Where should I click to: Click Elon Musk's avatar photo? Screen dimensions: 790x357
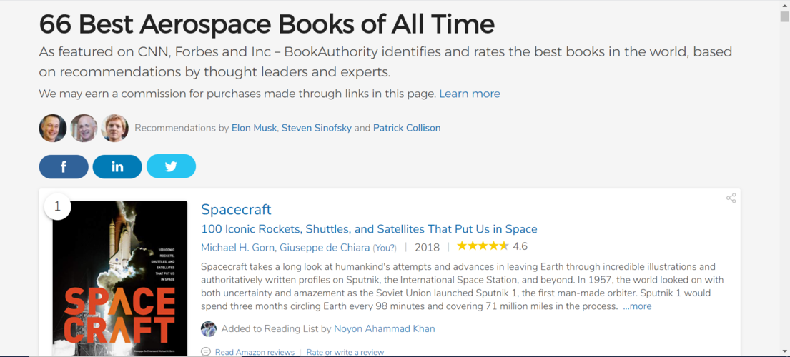[53, 129]
